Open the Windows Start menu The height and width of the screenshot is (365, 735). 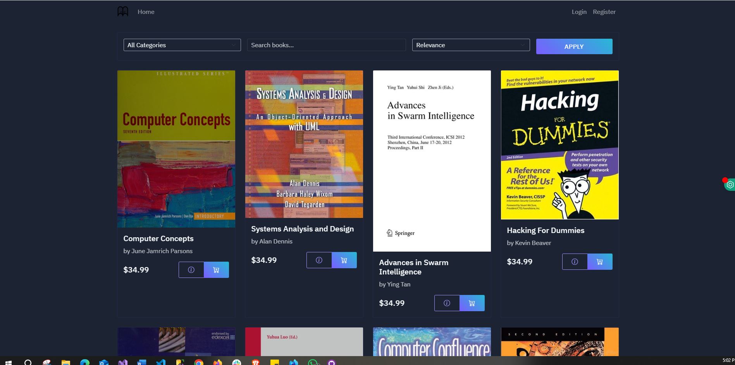[9, 363]
